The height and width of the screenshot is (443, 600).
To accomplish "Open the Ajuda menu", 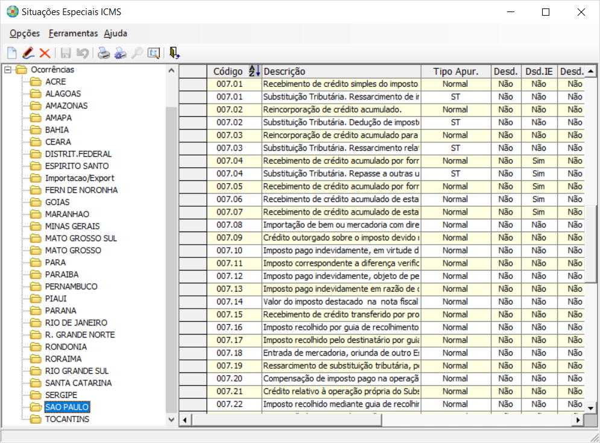I will (115, 33).
